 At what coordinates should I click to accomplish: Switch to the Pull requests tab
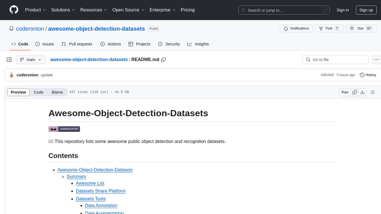pyautogui.click(x=77, y=44)
